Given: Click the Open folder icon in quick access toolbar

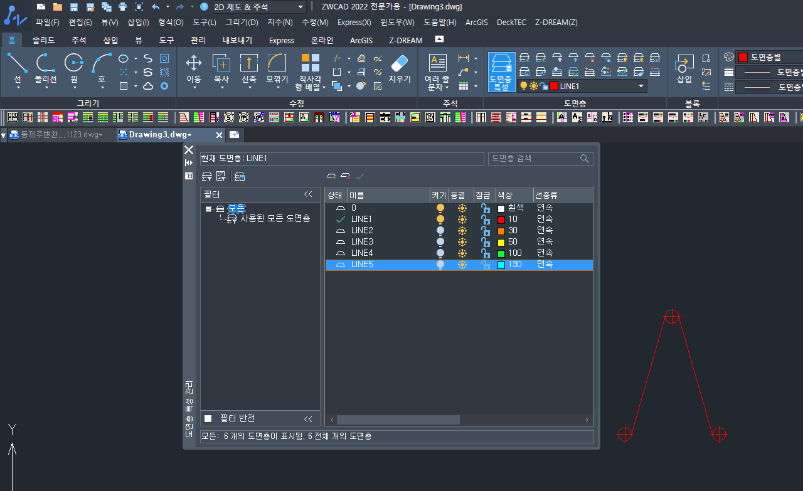Looking at the screenshot, I should (58, 7).
